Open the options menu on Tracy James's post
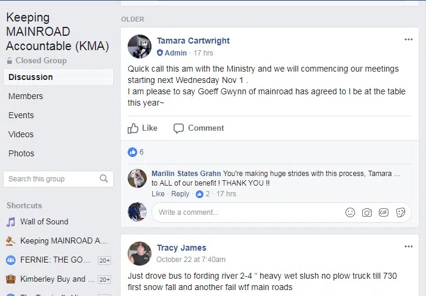 (x=408, y=246)
